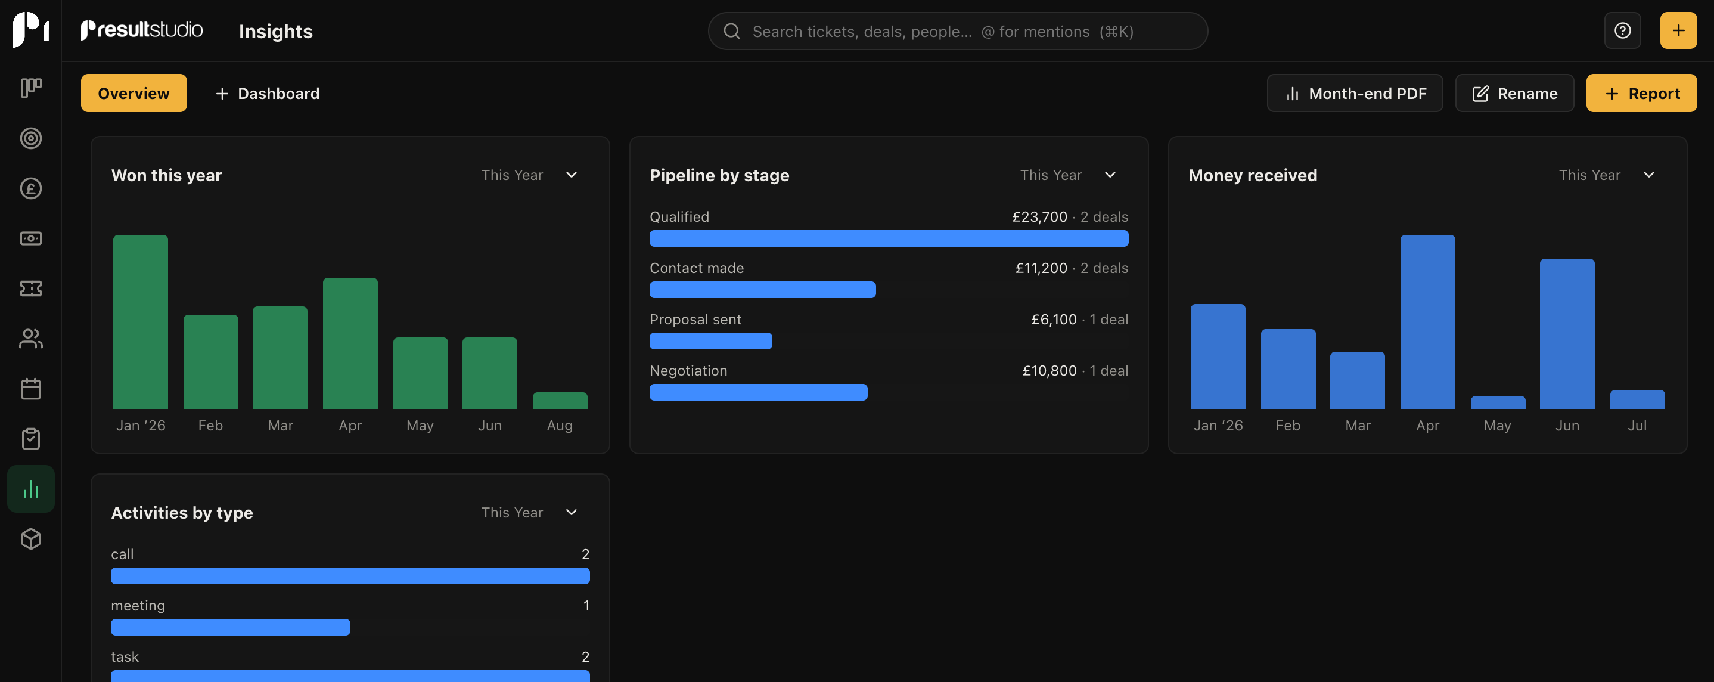Click the Aug bar in Won this year
The image size is (1714, 682).
pos(560,401)
